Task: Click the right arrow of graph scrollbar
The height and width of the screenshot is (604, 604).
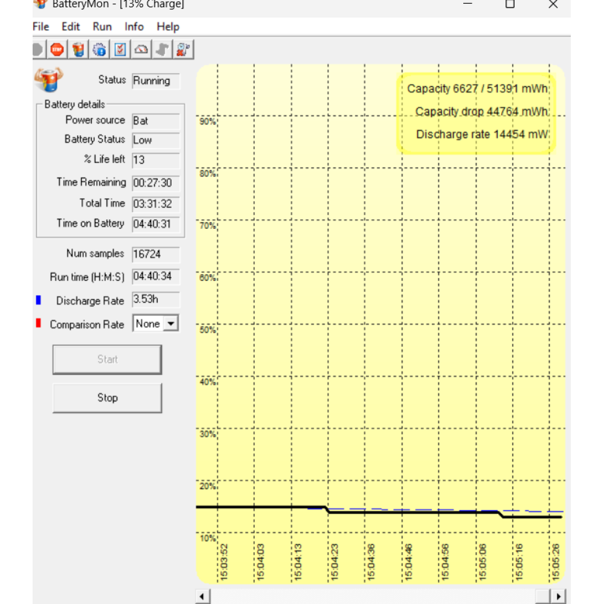Action: [557, 597]
